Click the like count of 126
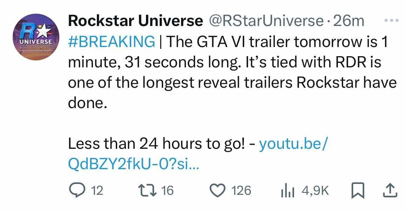The height and width of the screenshot is (212, 406). tap(242, 191)
